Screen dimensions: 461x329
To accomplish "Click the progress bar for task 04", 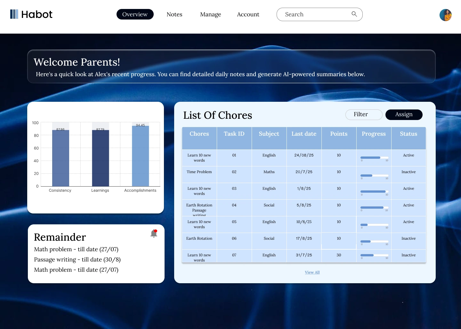I will (x=374, y=208).
